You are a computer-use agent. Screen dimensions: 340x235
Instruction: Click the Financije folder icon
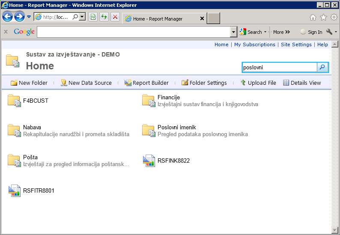[x=149, y=101]
